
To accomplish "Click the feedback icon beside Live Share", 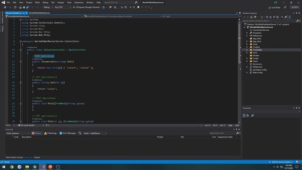I will click(x=285, y=8).
